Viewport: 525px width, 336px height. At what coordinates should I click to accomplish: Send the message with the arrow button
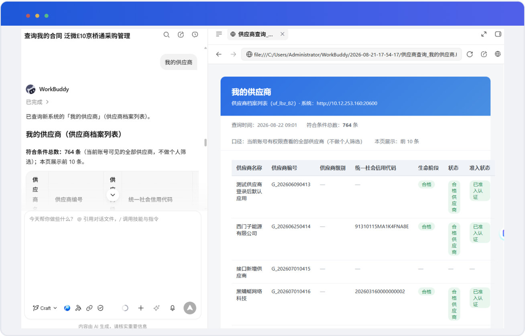(190, 308)
